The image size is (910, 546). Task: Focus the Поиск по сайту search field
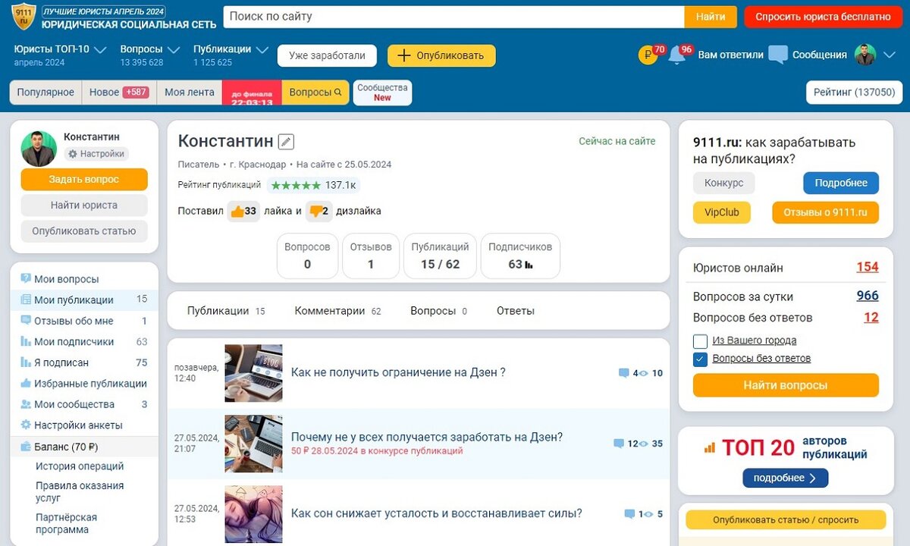point(453,17)
